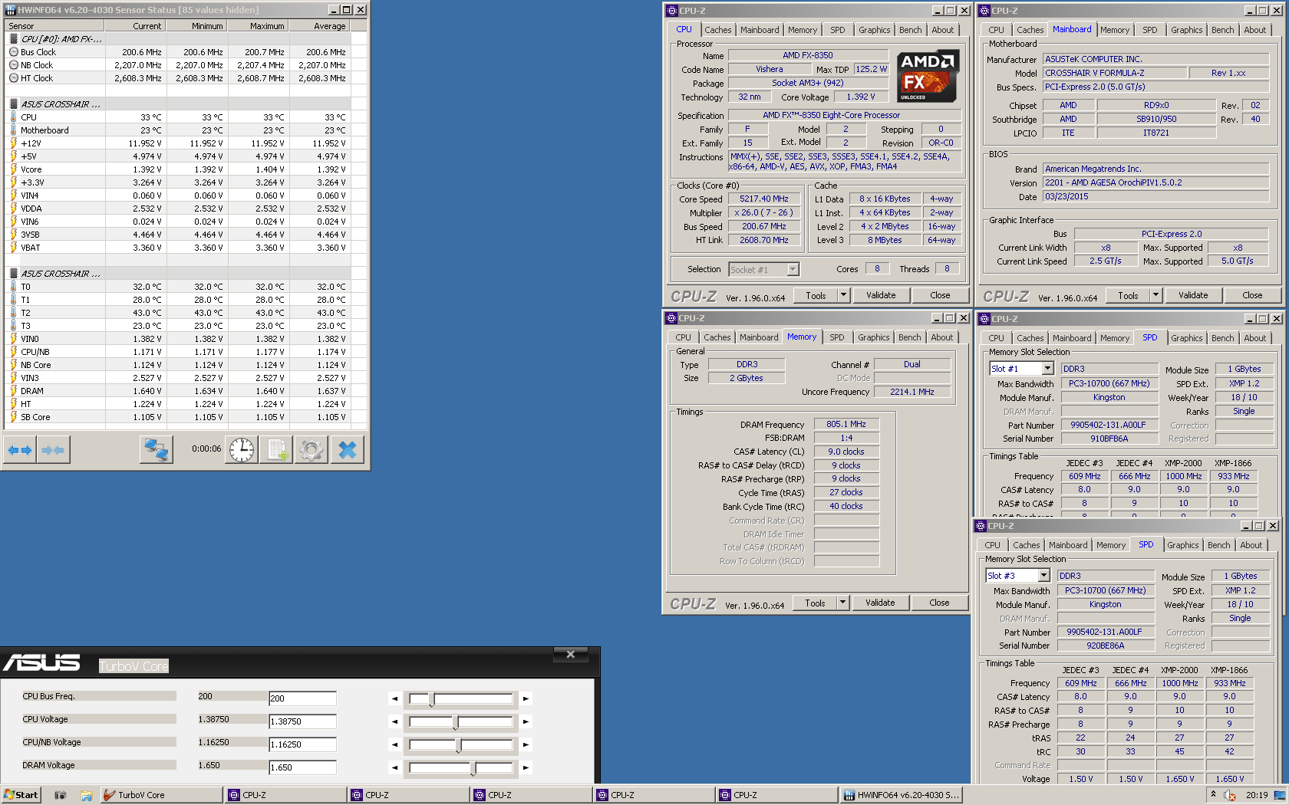Increase CPU Bus Freq with right arrow
The width and height of the screenshot is (1289, 805).
[x=526, y=698]
